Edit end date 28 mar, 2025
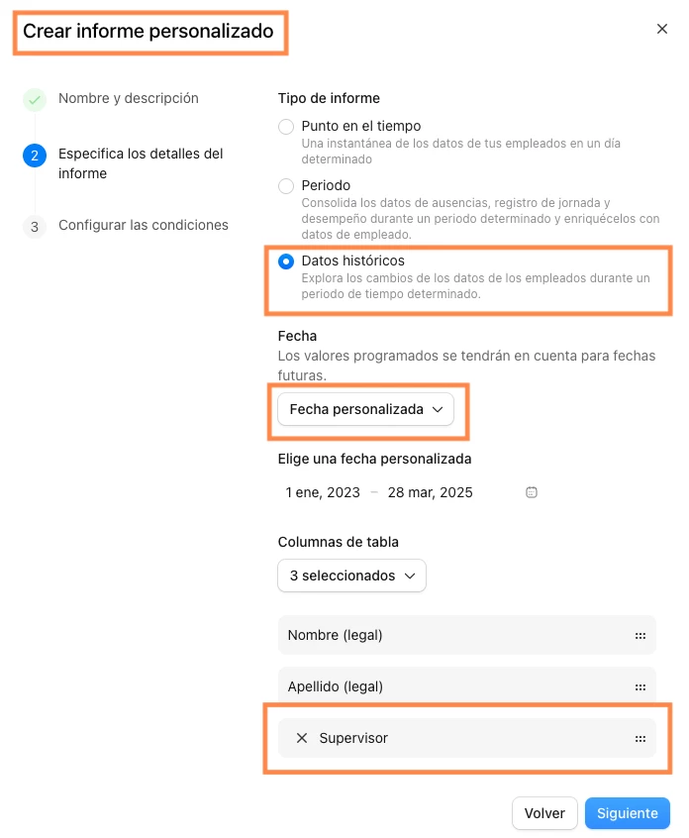 (430, 492)
